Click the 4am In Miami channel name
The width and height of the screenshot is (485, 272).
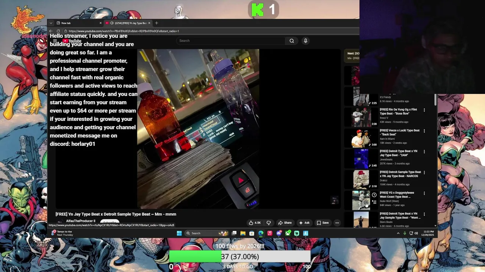[x=388, y=139]
